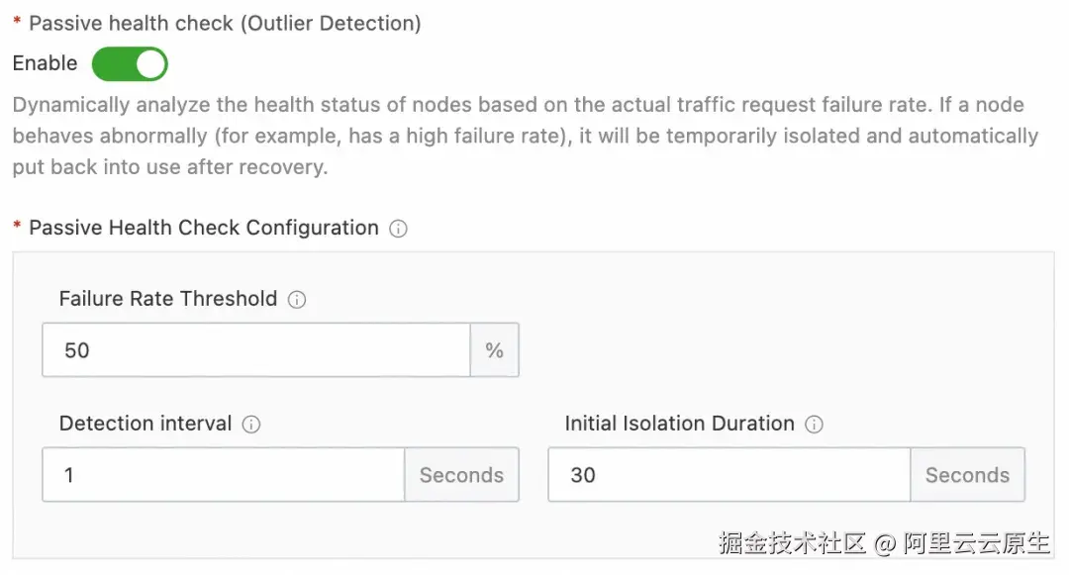Click the Seconds unit beside Initial Isolation Duration
1069x575 pixels.
pyautogui.click(x=967, y=475)
